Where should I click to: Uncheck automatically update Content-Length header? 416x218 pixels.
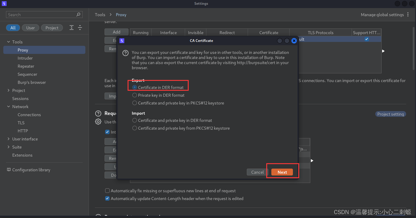tap(107, 199)
